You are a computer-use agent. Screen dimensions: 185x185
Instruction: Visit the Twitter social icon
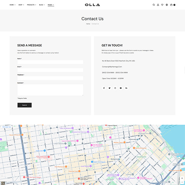pos(110,88)
